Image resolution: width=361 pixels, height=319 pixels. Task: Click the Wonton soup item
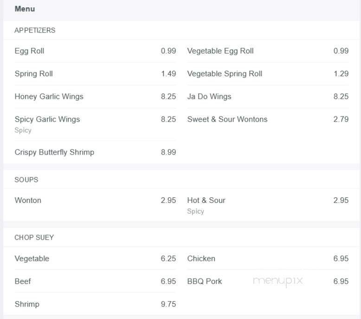[x=28, y=201]
